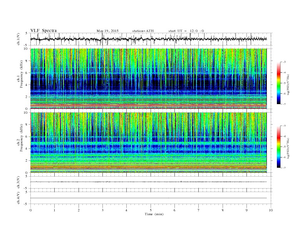Click time axis tick label "8"
Viewport: 305px width, 236px height.
(223, 210)
